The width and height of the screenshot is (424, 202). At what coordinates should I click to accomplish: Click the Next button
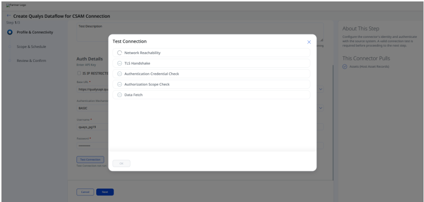(x=105, y=192)
